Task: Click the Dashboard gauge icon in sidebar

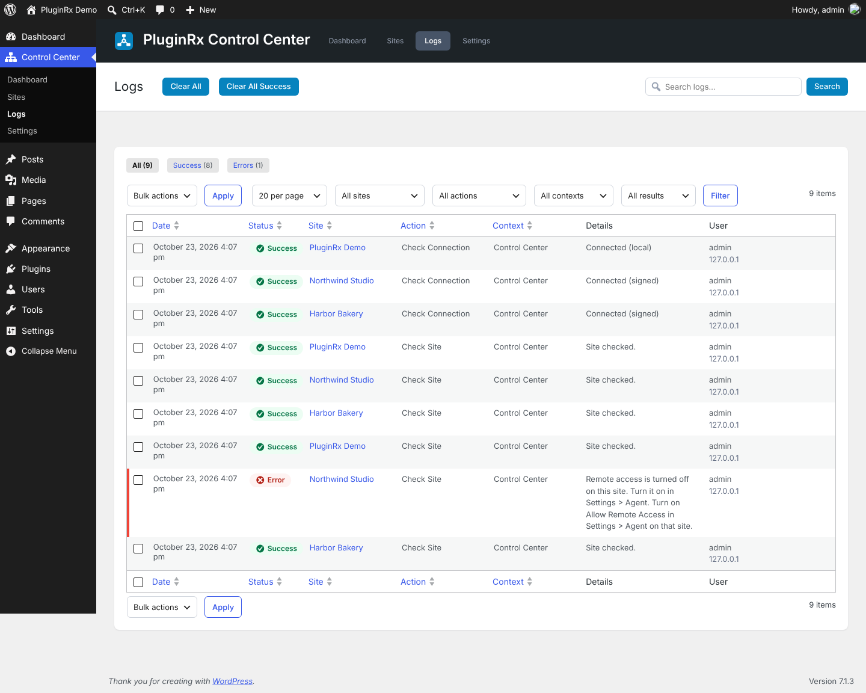Action: click(11, 37)
